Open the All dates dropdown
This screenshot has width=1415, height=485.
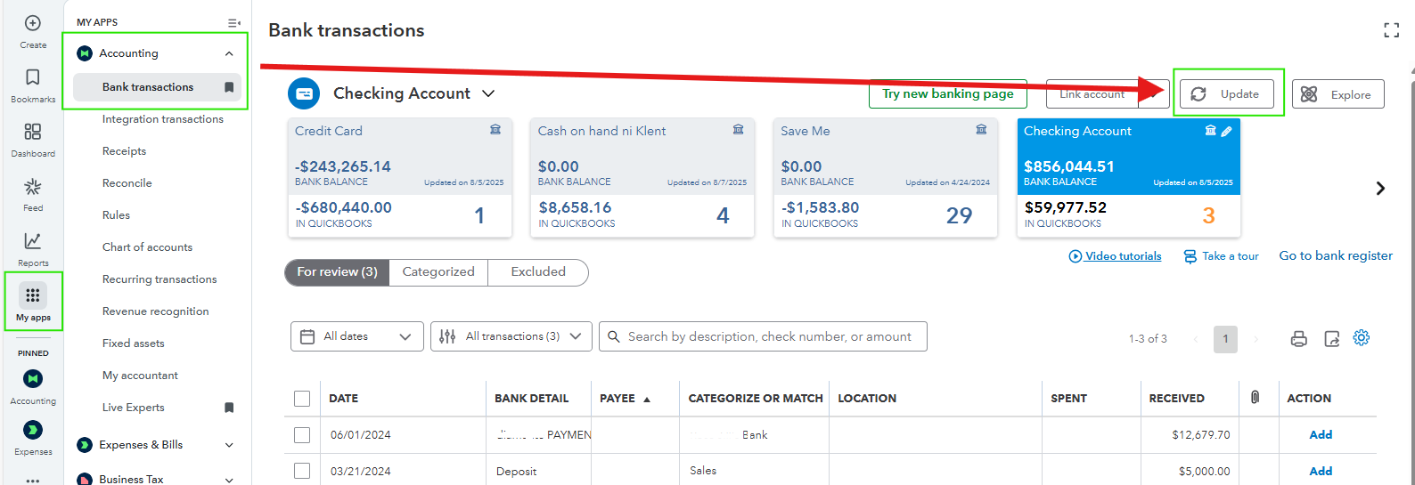356,336
